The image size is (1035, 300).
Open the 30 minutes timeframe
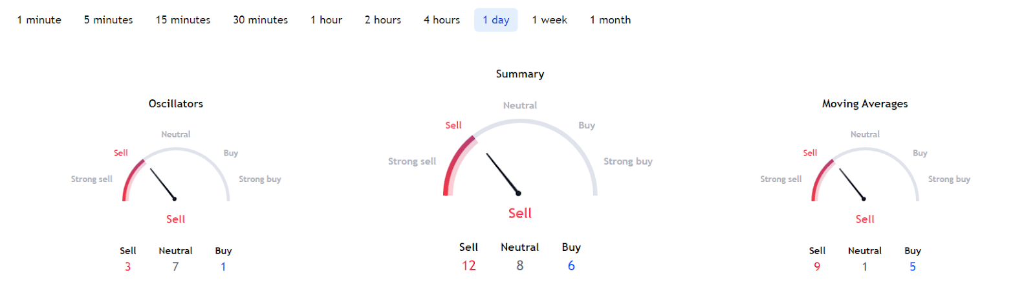(x=261, y=20)
